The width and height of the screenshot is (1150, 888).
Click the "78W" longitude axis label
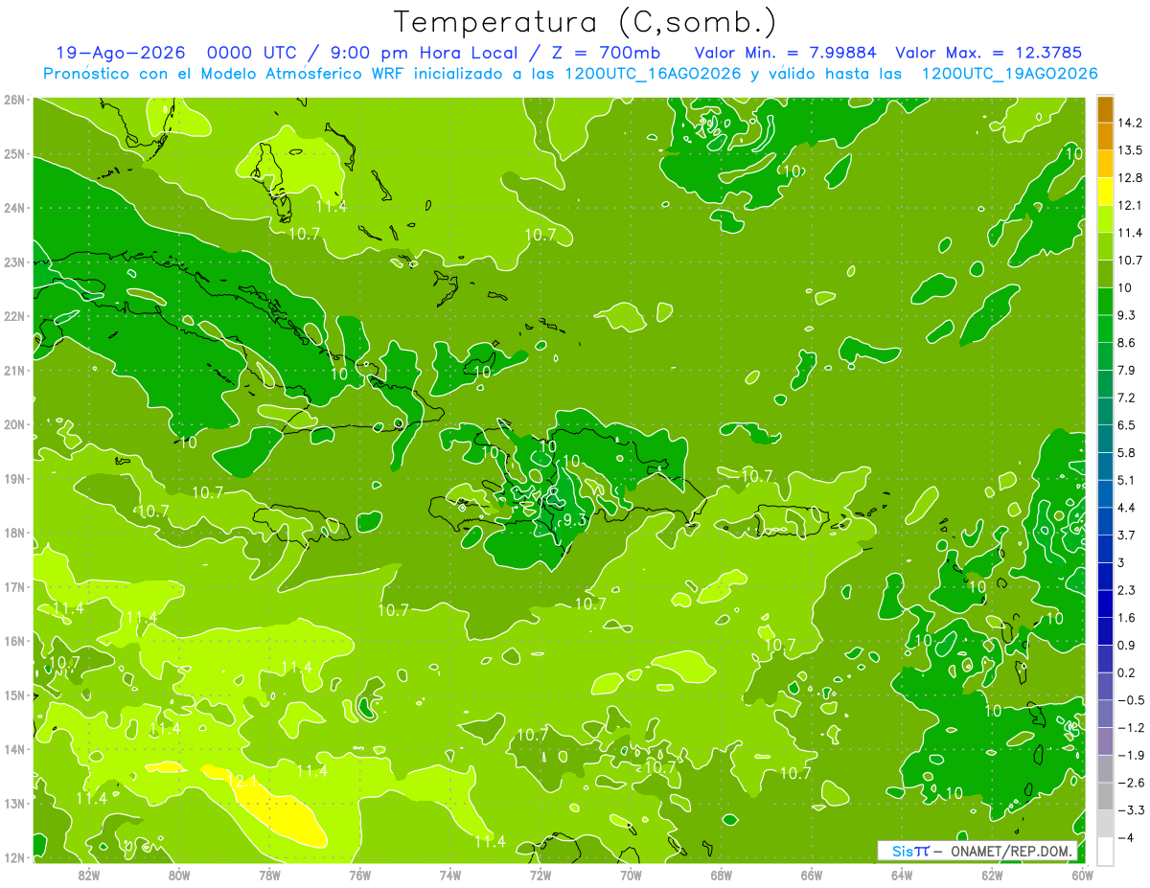tap(269, 875)
